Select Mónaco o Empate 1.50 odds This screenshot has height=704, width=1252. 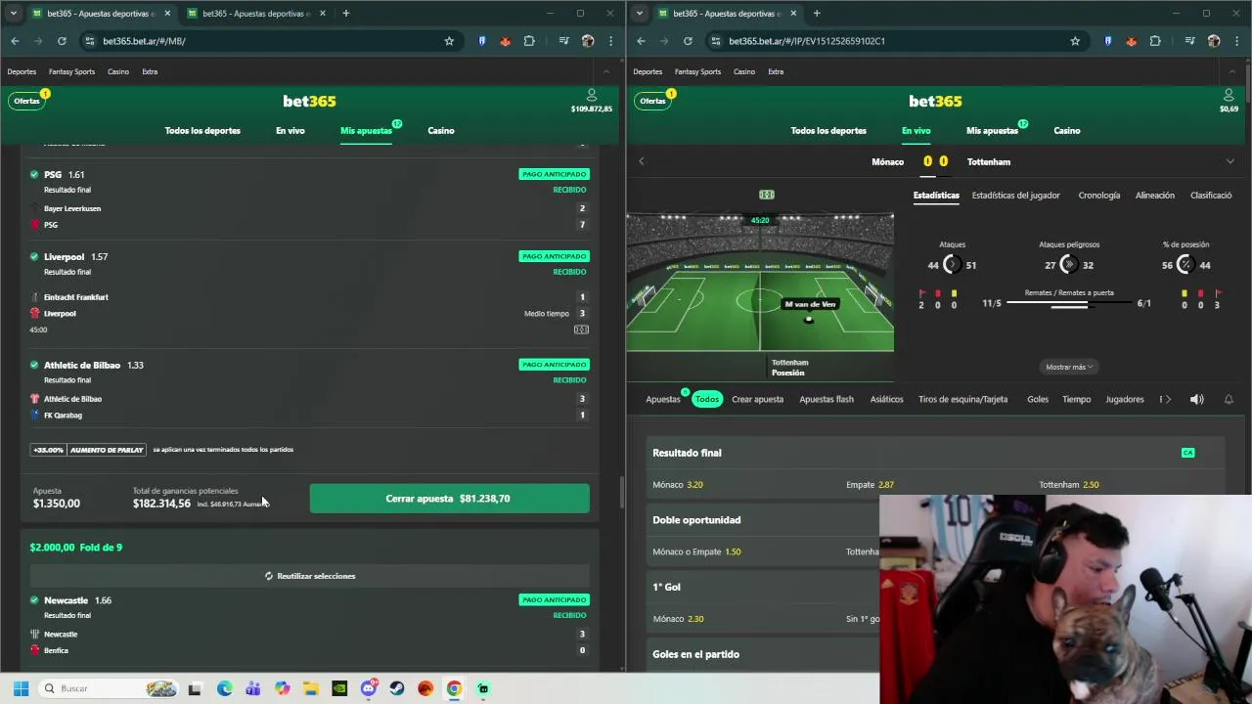point(696,551)
